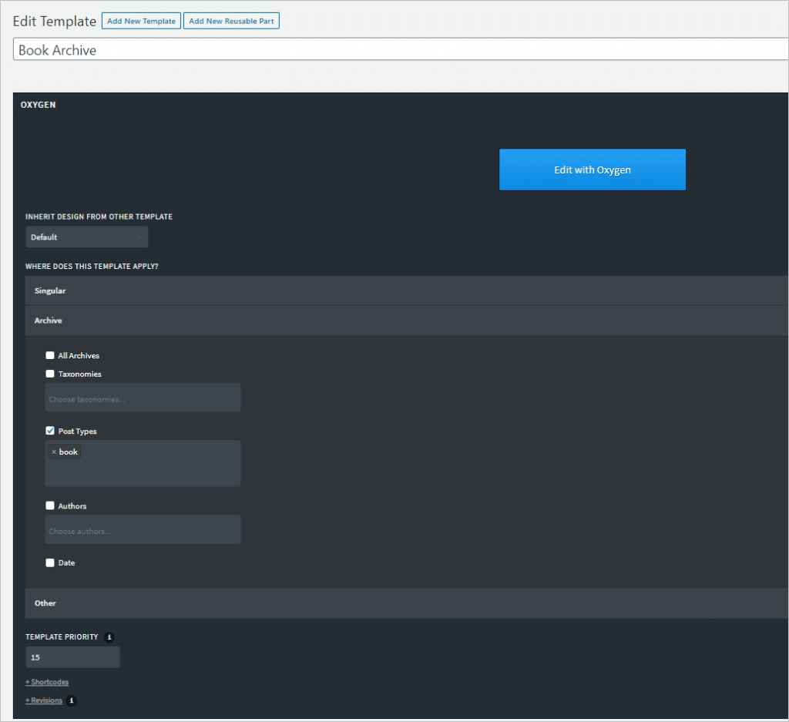
Task: Enable the Authors checkbox
Action: click(x=50, y=506)
